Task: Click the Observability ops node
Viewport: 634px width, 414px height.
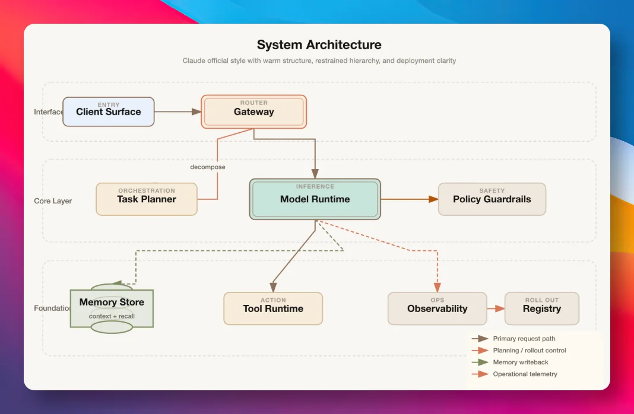Action: coord(438,308)
